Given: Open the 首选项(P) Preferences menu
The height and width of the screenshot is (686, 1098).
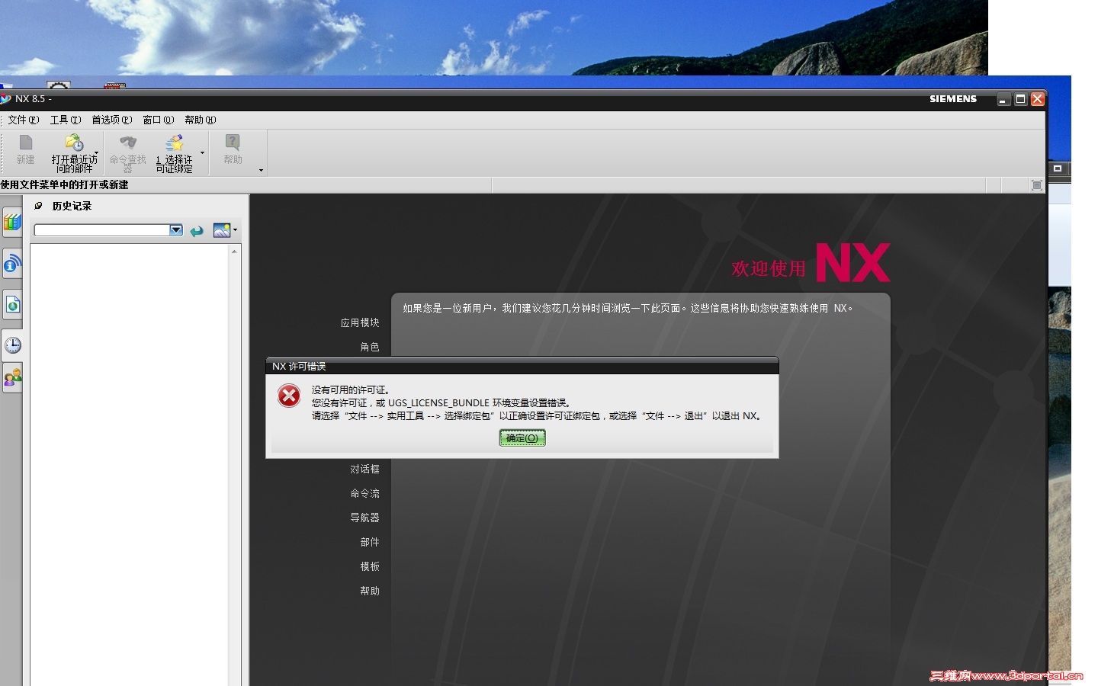Looking at the screenshot, I should coord(112,120).
